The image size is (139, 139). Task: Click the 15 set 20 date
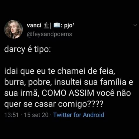tap(36, 115)
